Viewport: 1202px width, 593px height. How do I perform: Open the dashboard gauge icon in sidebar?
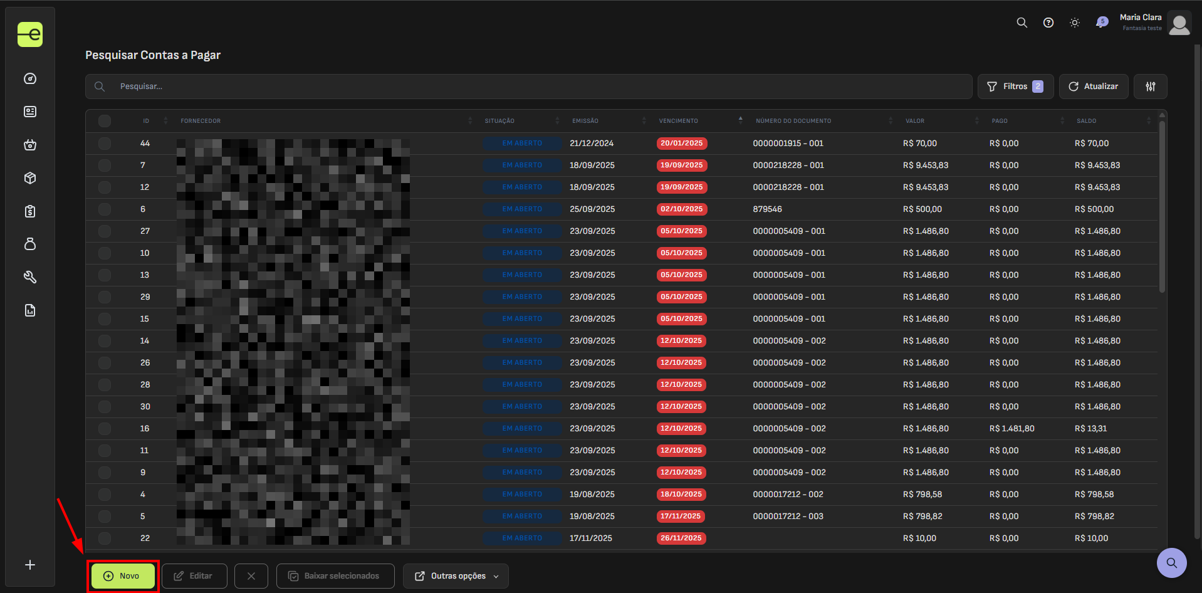(x=30, y=78)
